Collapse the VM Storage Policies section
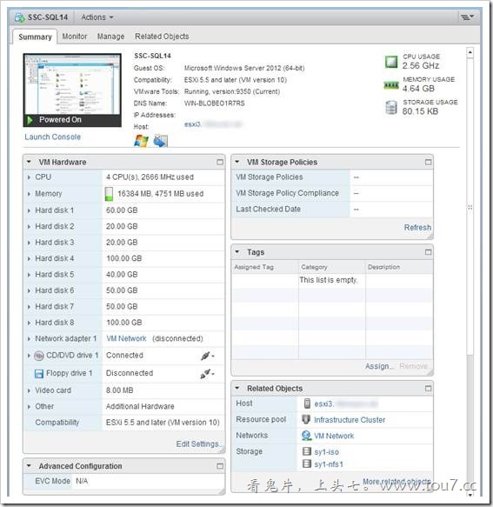This screenshot has width=493, height=507. (237, 162)
